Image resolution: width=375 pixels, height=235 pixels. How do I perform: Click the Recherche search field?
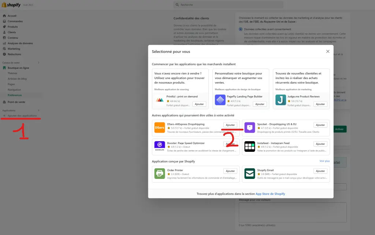229,5
